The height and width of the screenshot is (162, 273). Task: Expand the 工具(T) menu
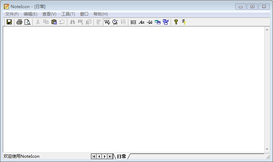pyautogui.click(x=68, y=14)
